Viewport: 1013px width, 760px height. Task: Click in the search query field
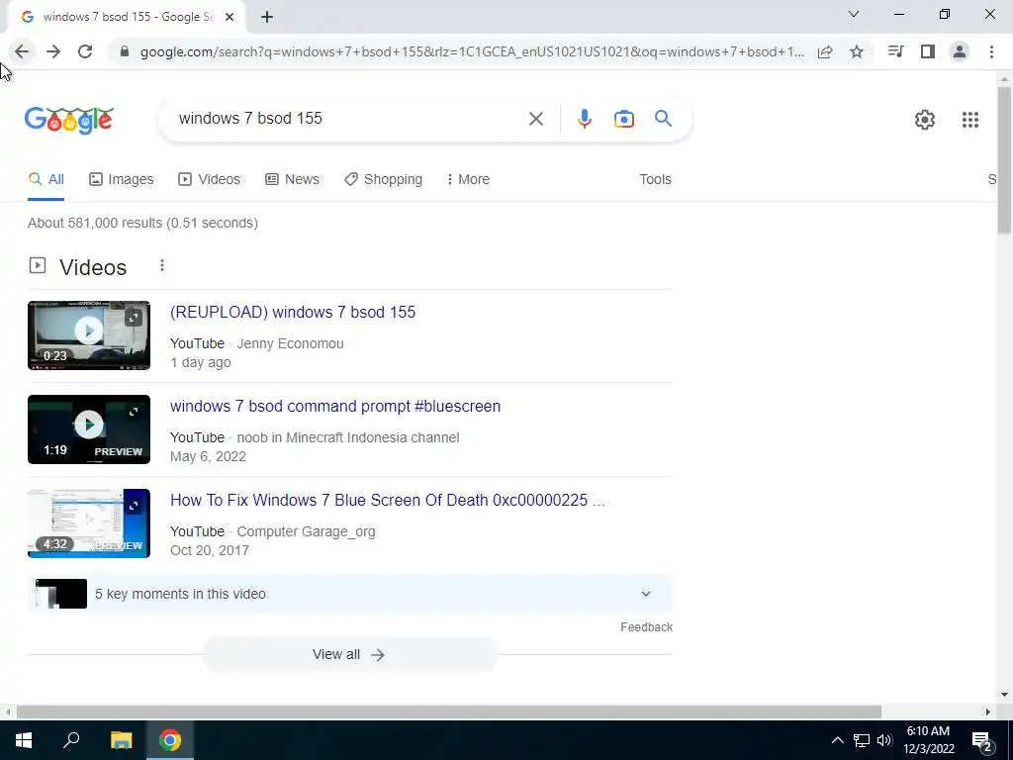349,119
